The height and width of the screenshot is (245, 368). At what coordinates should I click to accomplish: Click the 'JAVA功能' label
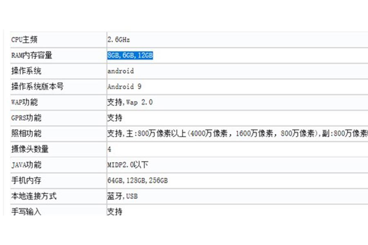pos(26,165)
